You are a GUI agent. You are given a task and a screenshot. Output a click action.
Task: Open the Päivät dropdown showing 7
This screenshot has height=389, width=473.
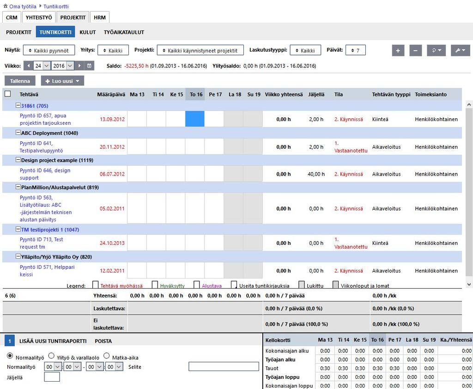pos(356,50)
